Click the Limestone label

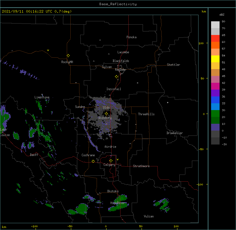[42, 97]
